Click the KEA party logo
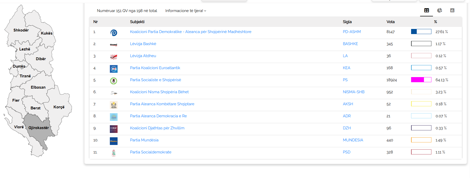Image resolution: width=470 pixels, height=178 pixels. 113,69
